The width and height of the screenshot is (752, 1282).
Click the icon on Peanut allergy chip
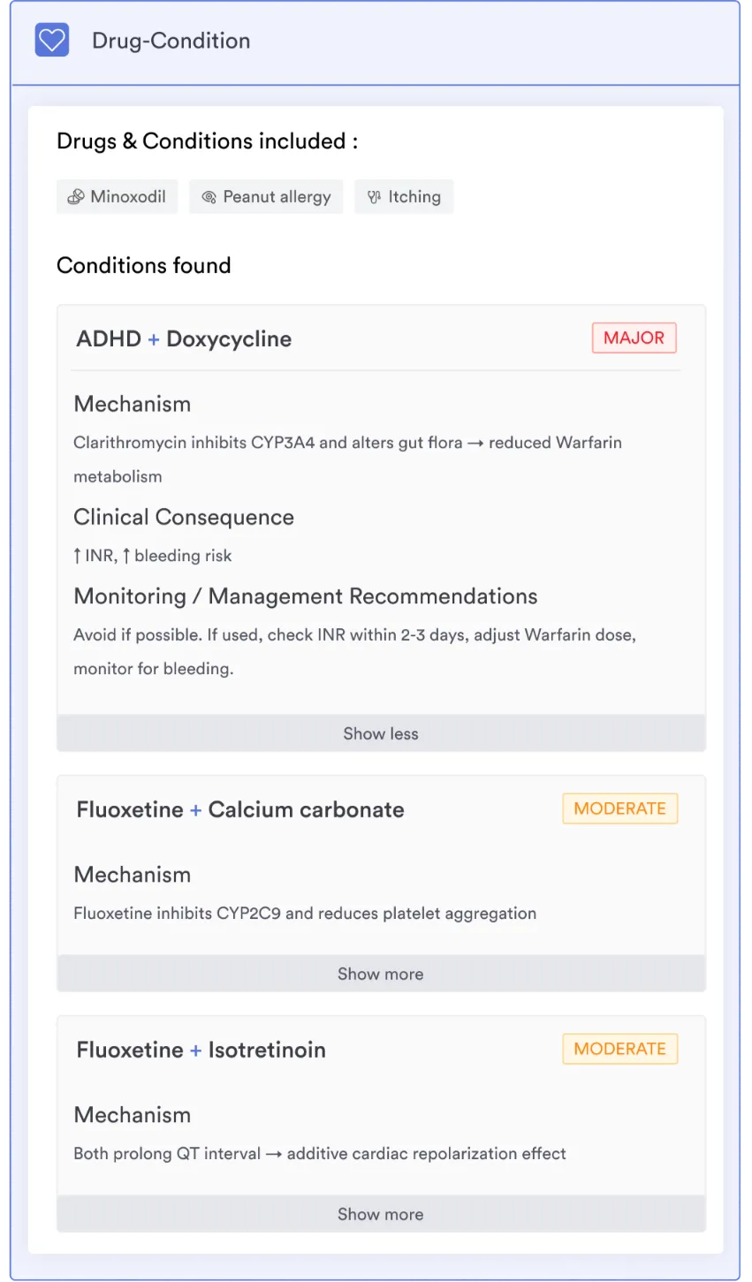coord(209,197)
